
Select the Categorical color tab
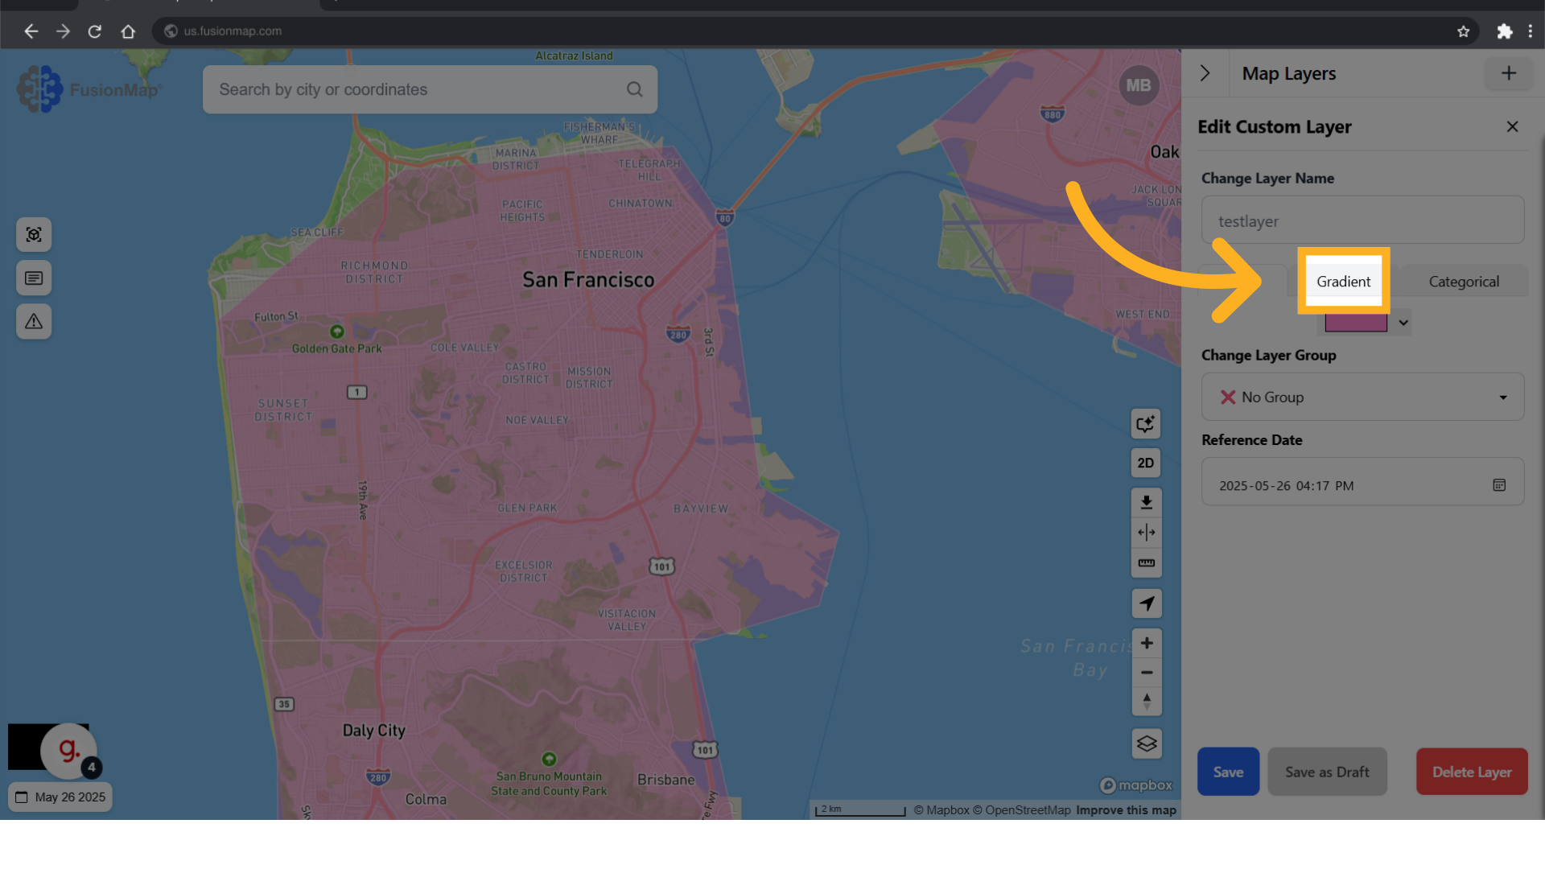point(1464,282)
